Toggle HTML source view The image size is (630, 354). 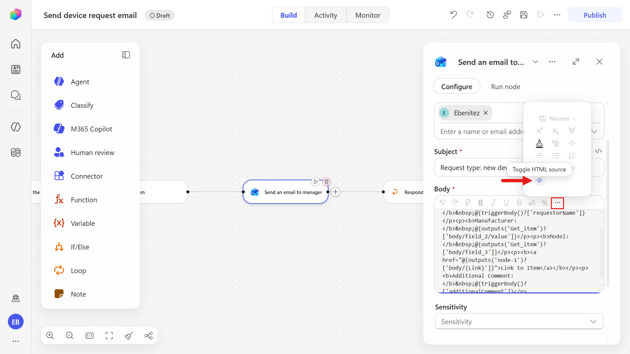click(539, 181)
